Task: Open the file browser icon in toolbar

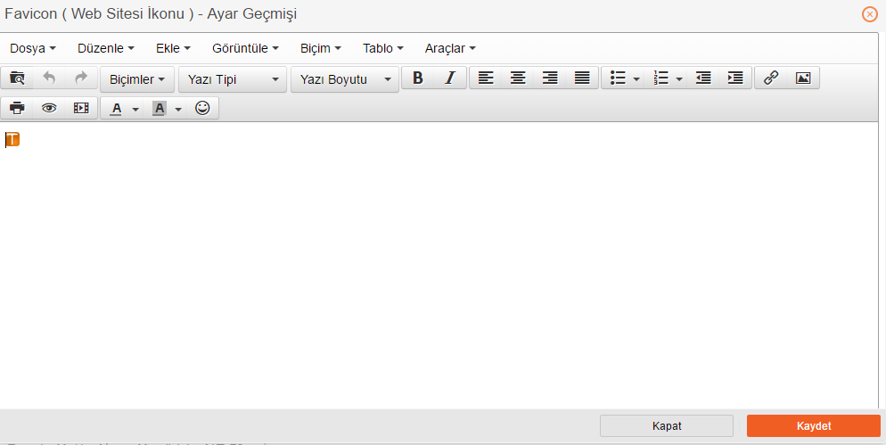Action: click(17, 78)
